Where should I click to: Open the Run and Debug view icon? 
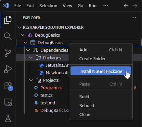point(8,69)
